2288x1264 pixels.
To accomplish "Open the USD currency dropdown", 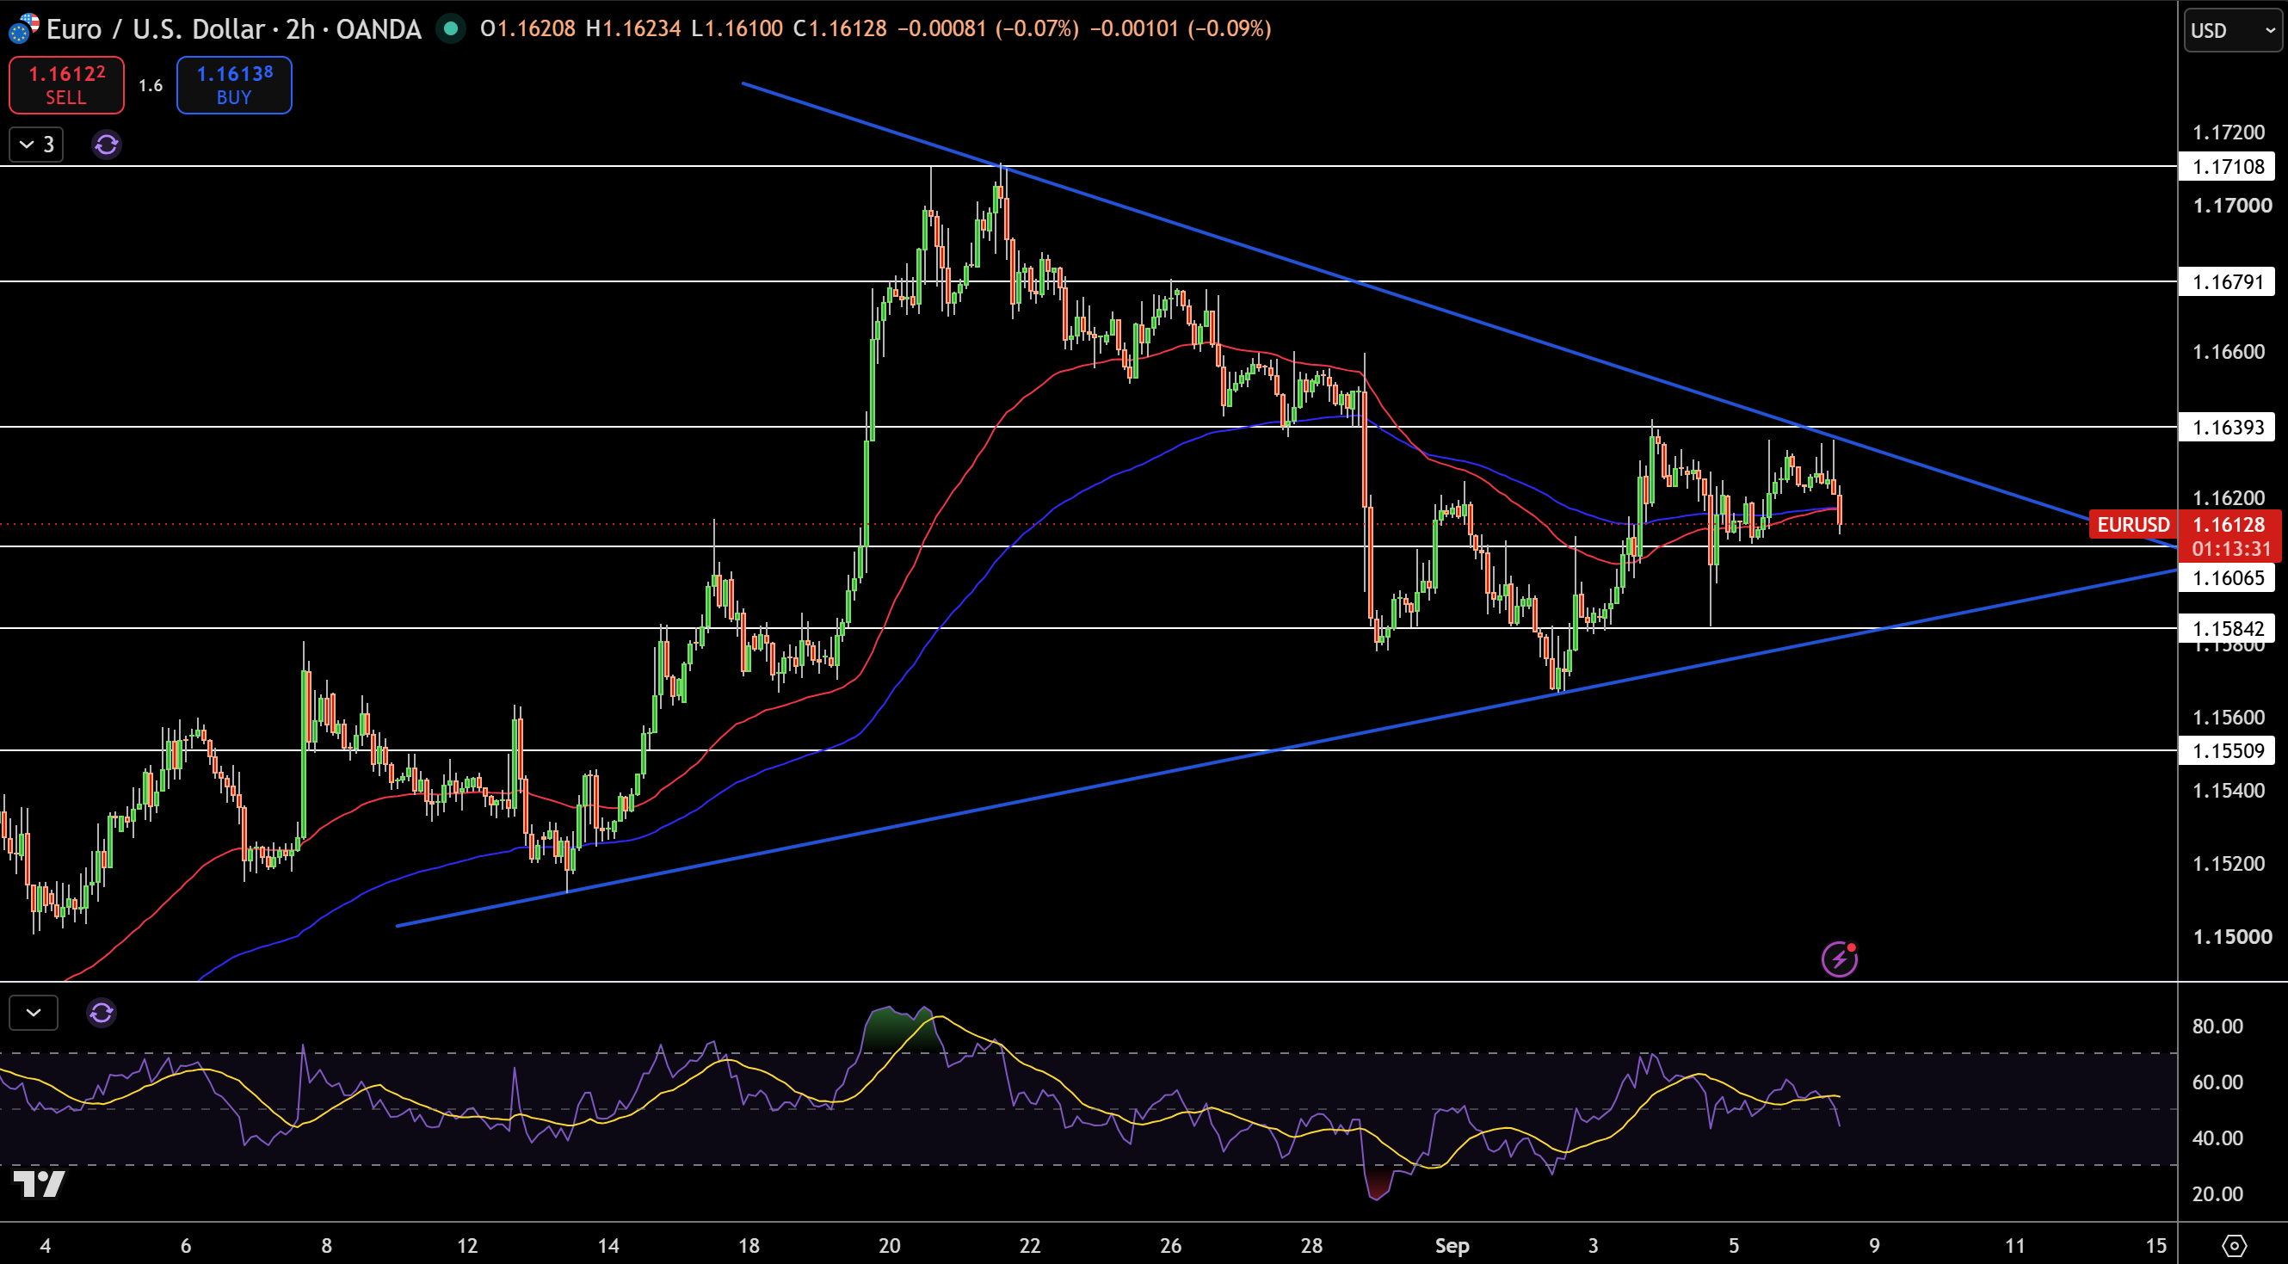I will pos(2233,31).
